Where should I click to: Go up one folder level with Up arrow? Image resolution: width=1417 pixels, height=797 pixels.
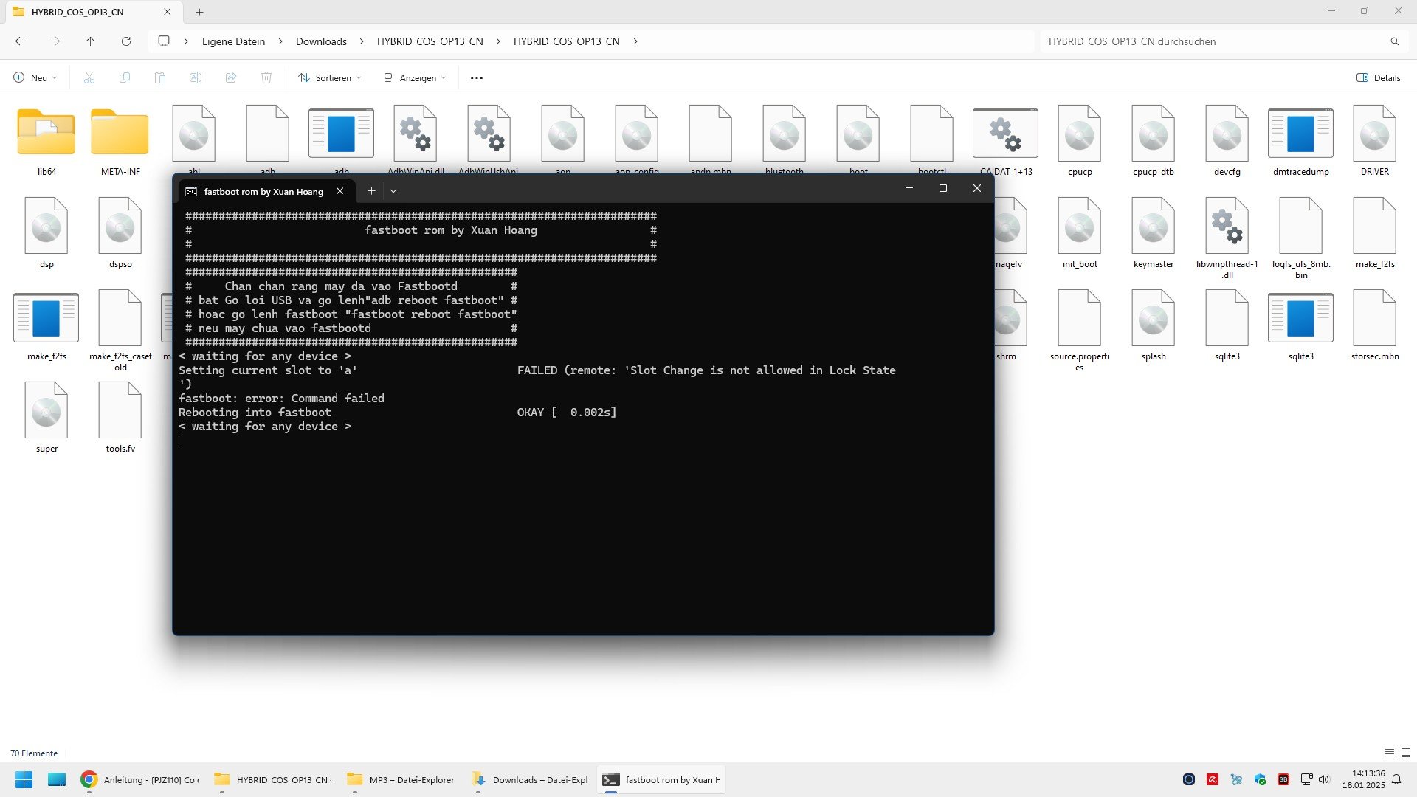tap(90, 41)
